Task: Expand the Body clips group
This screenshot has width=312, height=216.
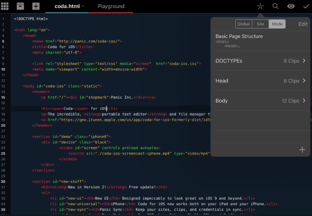Action: pyautogui.click(x=261, y=101)
